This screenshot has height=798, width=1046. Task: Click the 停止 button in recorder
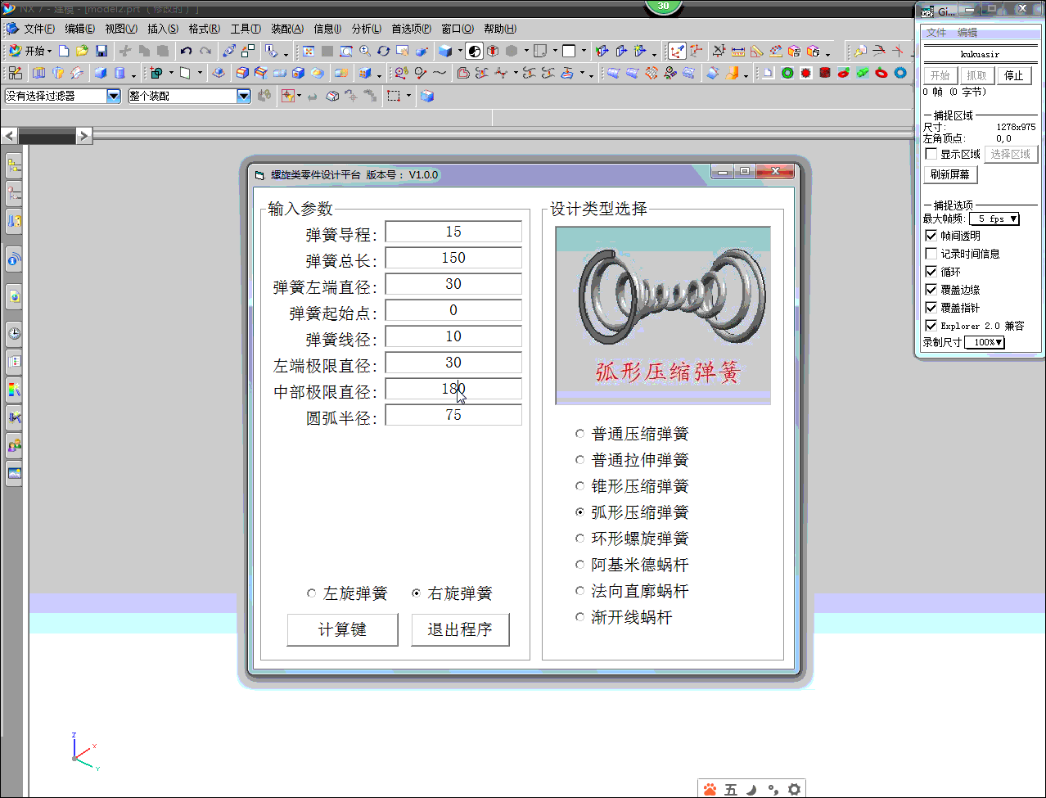click(x=1014, y=75)
